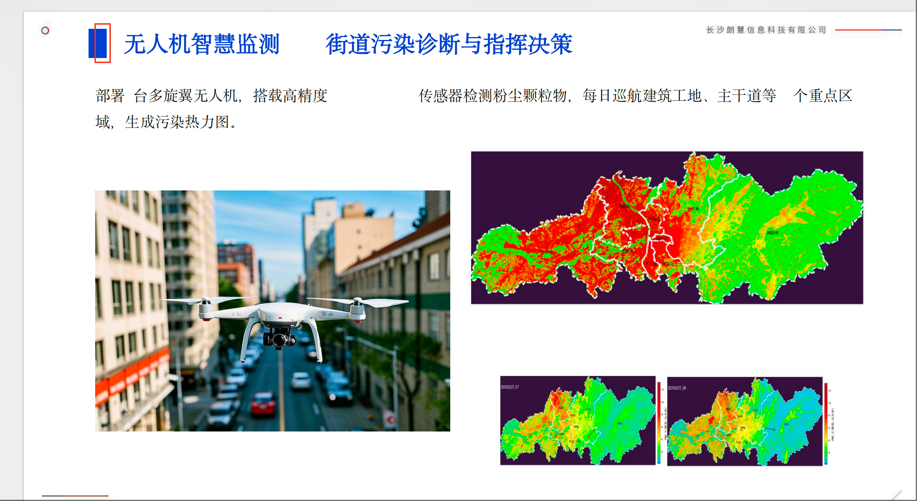Click the text 台多旋翼无人机
The height and width of the screenshot is (501, 917).
tap(185, 96)
